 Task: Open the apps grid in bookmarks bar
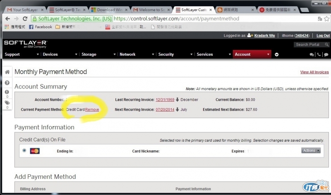click(x=7, y=27)
